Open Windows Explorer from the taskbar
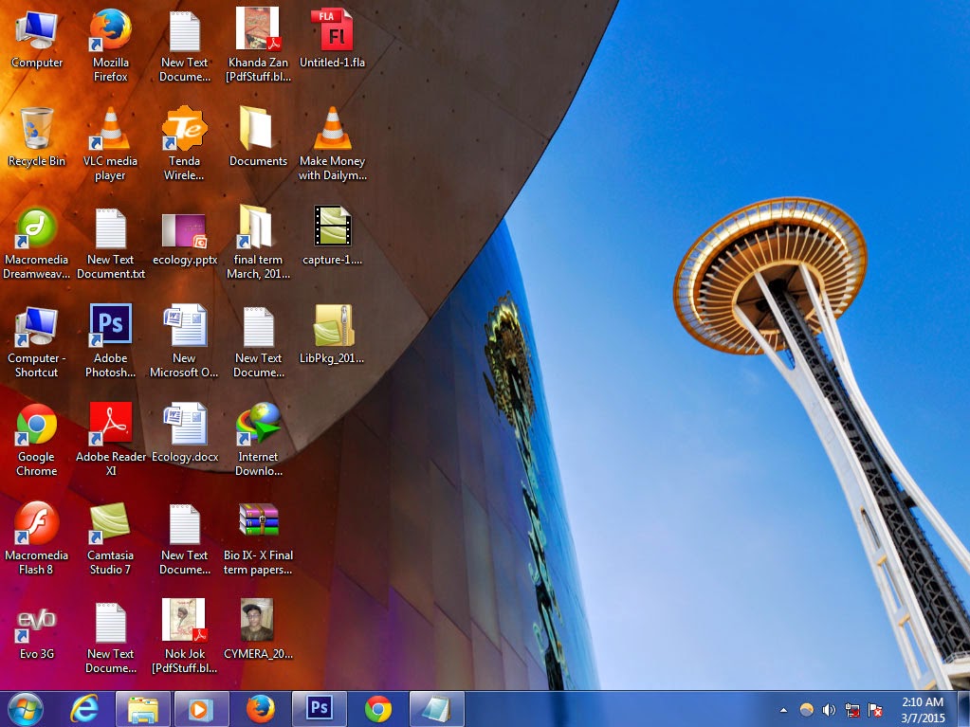Screen dimensions: 970x727 pos(143,709)
